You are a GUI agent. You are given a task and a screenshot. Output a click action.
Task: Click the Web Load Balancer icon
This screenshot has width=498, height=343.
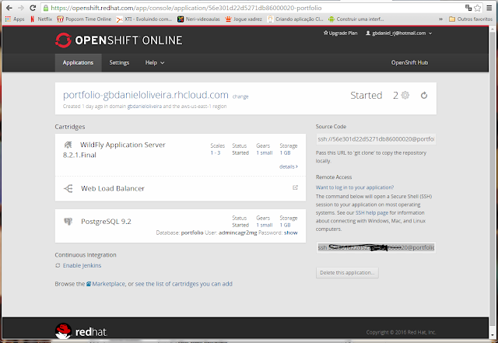(x=68, y=188)
